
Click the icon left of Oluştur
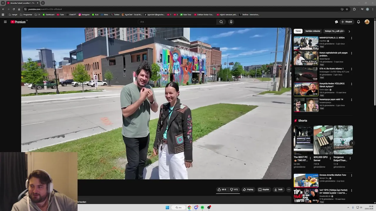tap(336, 22)
